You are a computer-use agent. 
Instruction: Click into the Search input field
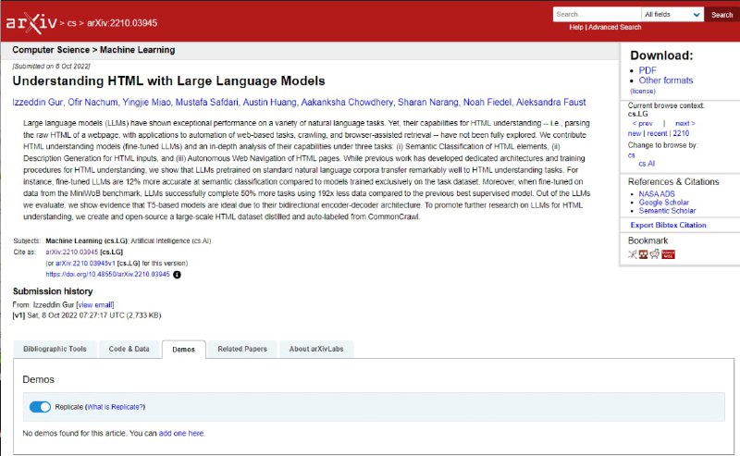click(x=596, y=15)
